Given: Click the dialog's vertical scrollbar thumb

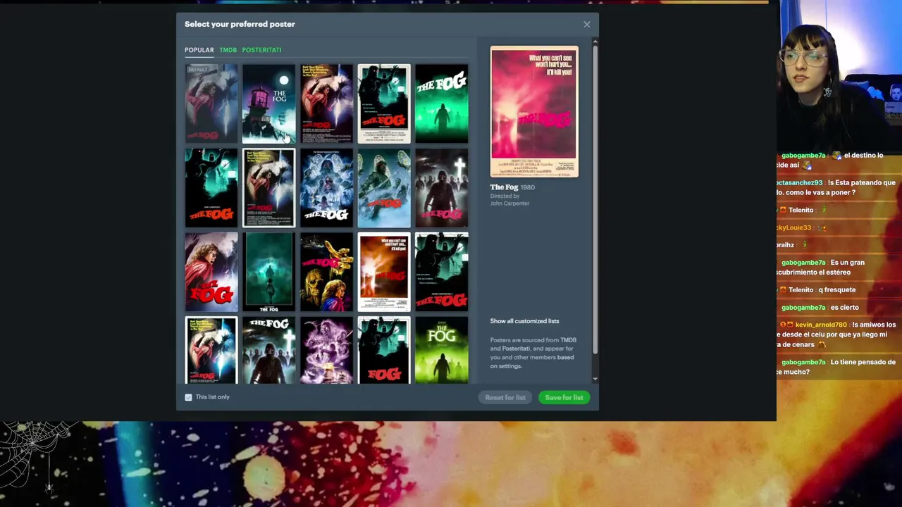Looking at the screenshot, I should point(595,199).
